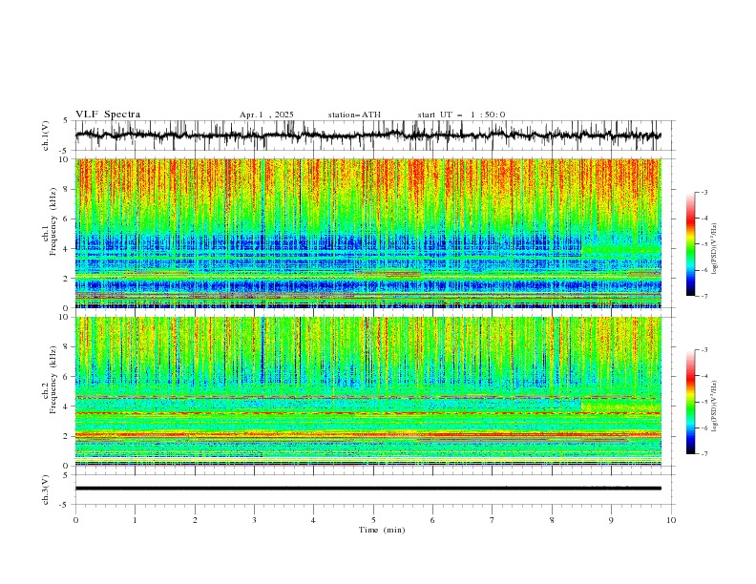Click the "-7" label on ch.1 colorbar
756x584 pixels.
tap(704, 296)
